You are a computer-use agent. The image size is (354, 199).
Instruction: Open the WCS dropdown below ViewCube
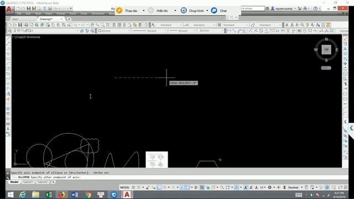point(326,68)
